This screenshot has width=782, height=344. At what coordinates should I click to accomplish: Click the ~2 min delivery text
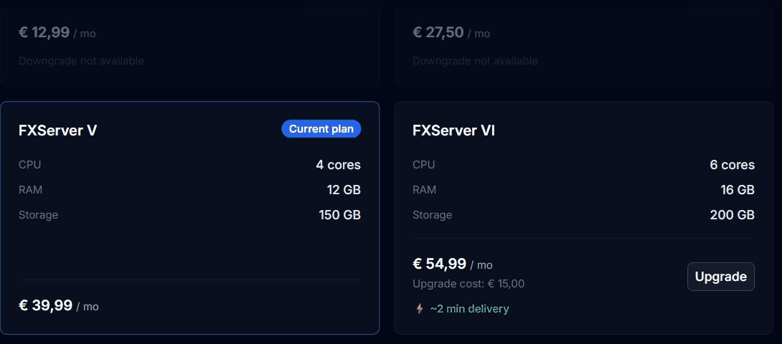pos(469,309)
